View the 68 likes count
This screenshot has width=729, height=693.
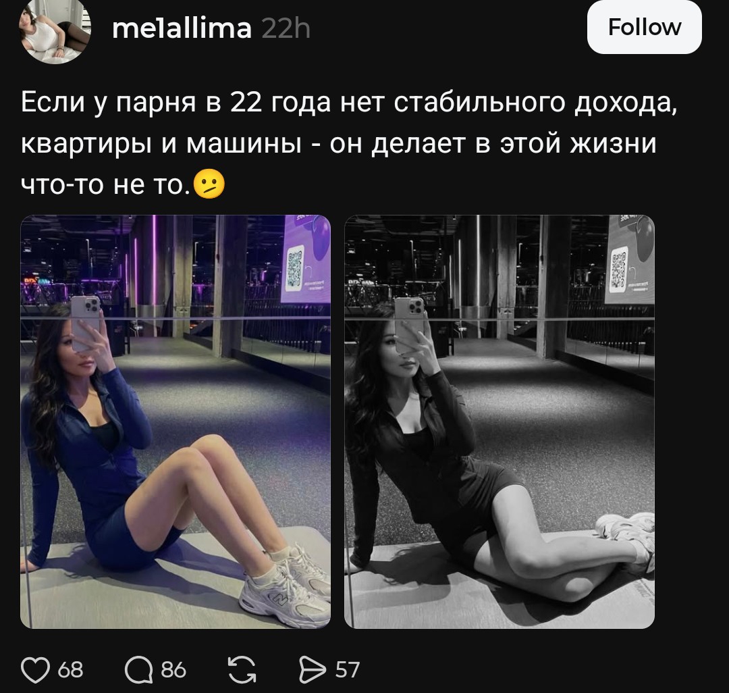click(x=70, y=670)
